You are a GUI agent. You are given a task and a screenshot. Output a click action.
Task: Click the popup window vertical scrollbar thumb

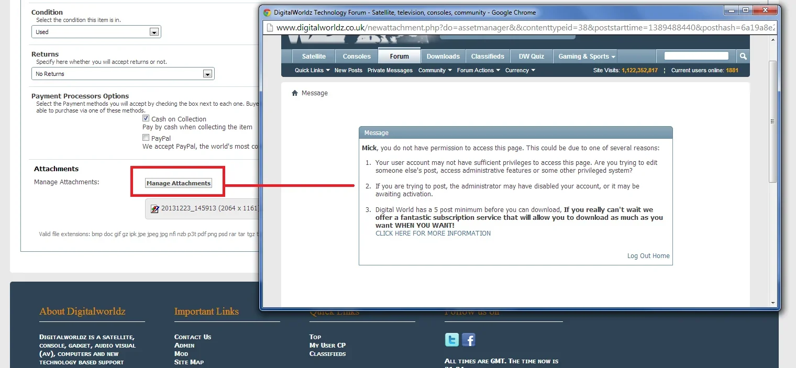773,121
